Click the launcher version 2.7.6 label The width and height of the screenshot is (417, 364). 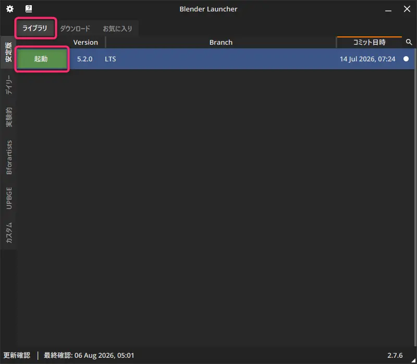click(x=395, y=355)
